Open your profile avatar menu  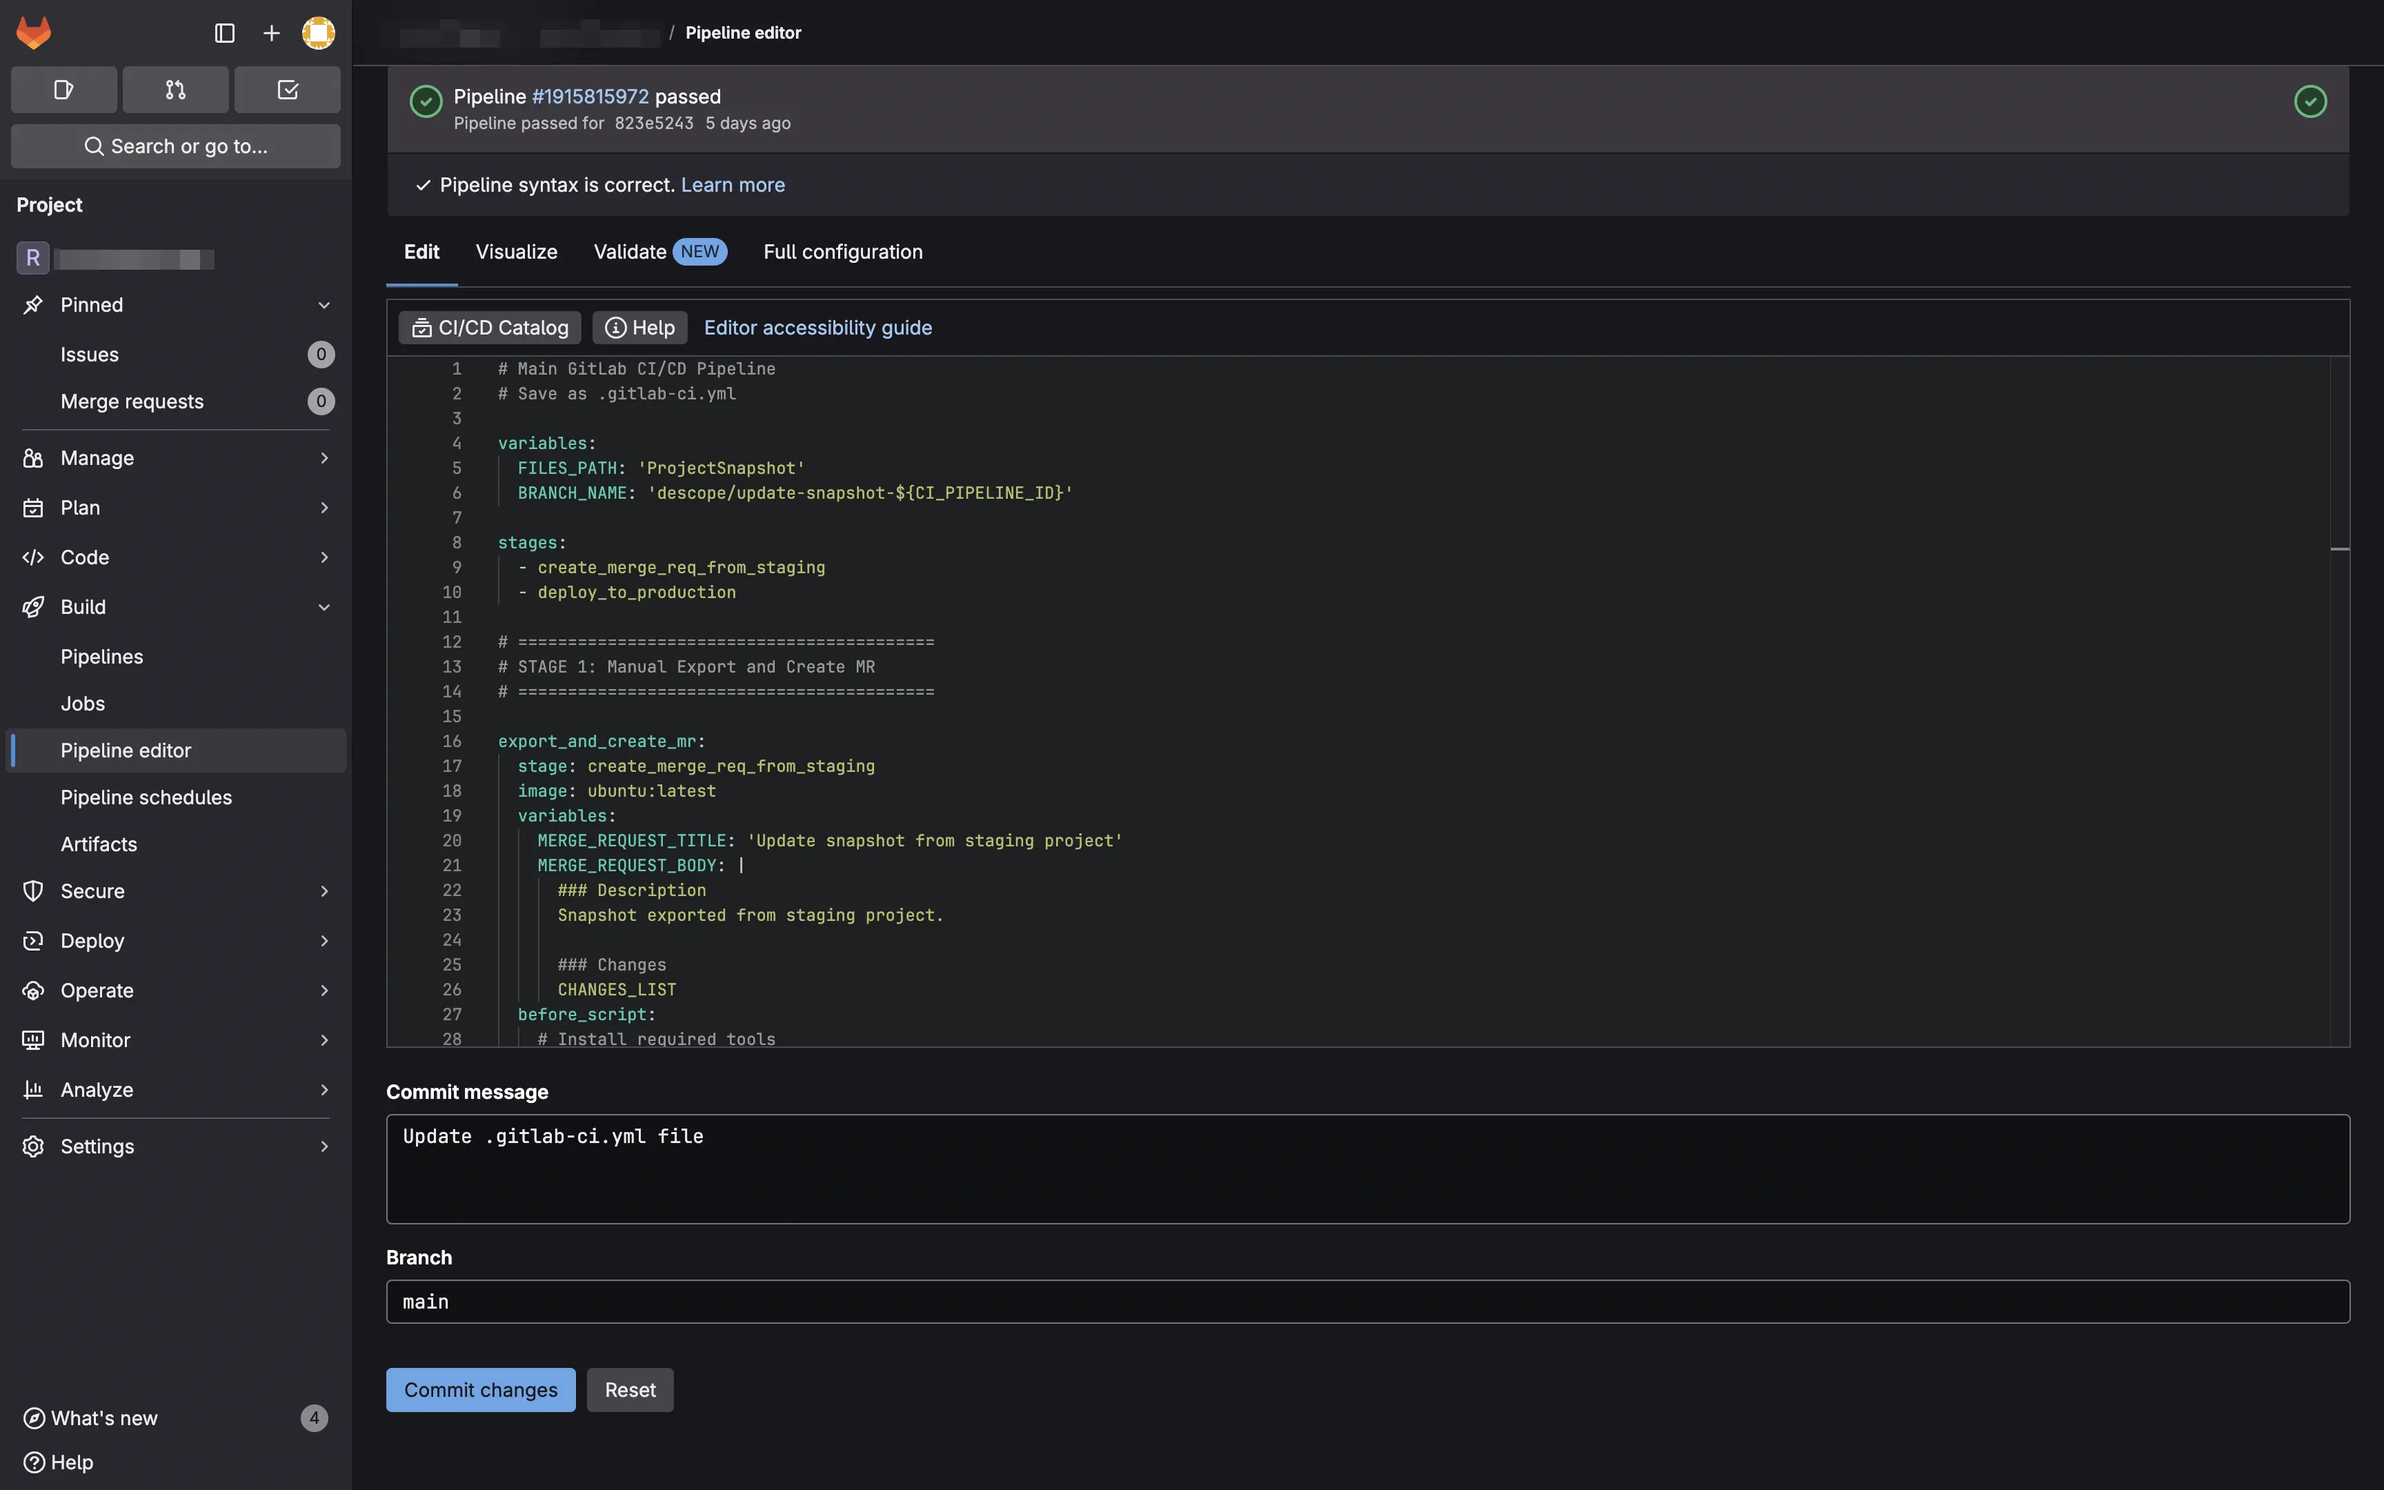tap(317, 32)
